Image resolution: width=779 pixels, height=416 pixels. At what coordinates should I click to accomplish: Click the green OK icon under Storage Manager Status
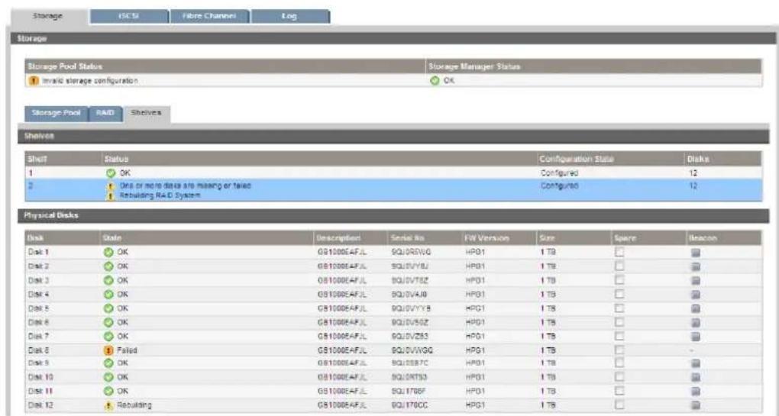click(x=435, y=80)
